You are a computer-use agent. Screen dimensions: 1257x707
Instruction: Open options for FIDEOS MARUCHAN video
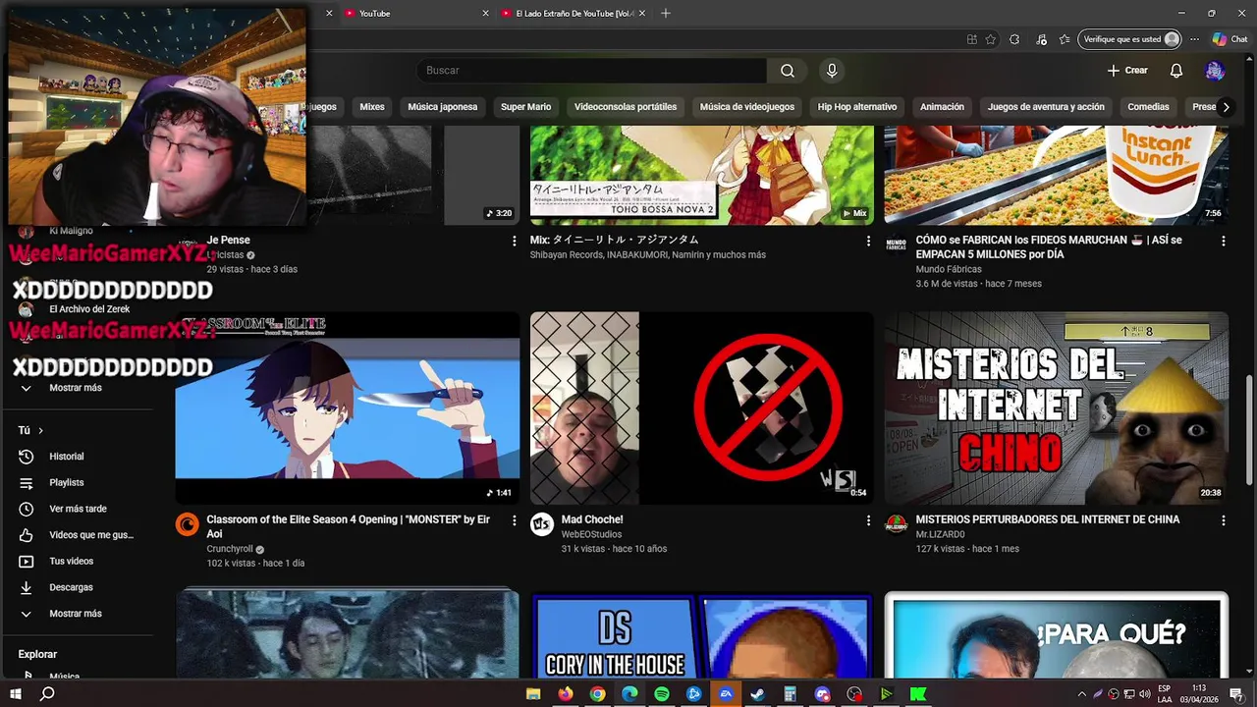pos(1224,241)
